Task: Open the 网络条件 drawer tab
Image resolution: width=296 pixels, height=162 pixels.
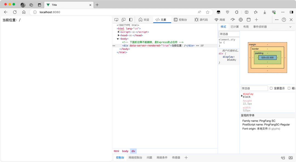Action: [x=162, y=157]
